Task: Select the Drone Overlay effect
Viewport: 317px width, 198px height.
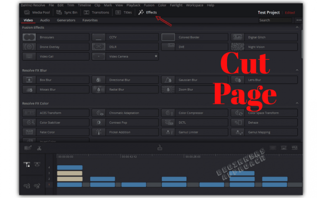Action: pyautogui.click(x=56, y=47)
